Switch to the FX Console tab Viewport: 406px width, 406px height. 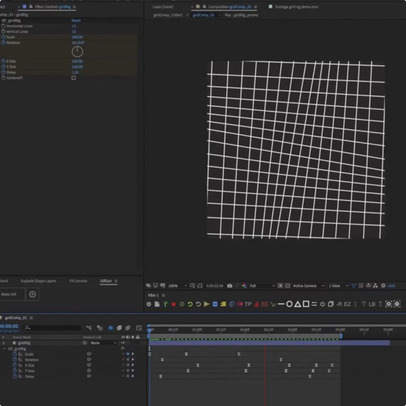(x=78, y=281)
